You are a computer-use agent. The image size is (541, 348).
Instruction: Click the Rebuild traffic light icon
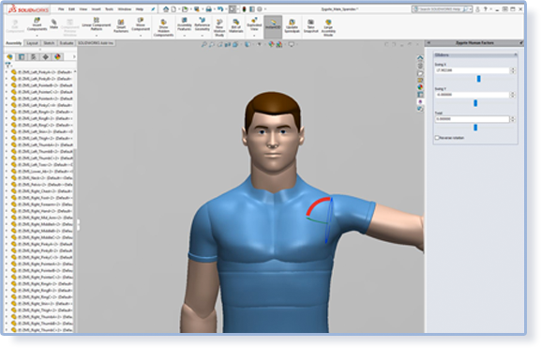click(245, 9)
